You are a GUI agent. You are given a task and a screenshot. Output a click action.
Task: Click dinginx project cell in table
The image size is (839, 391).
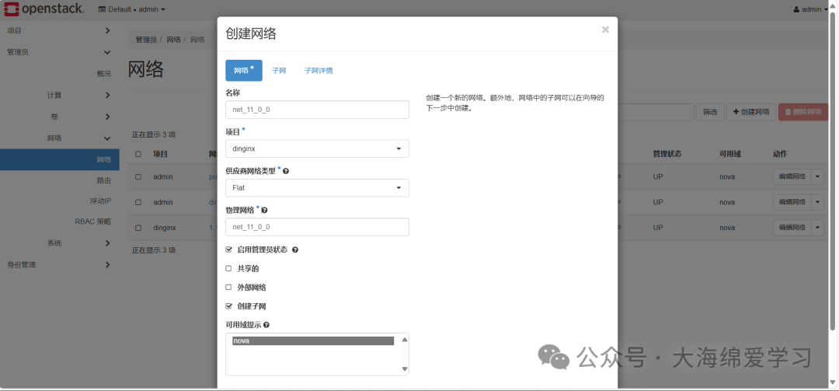(x=165, y=228)
